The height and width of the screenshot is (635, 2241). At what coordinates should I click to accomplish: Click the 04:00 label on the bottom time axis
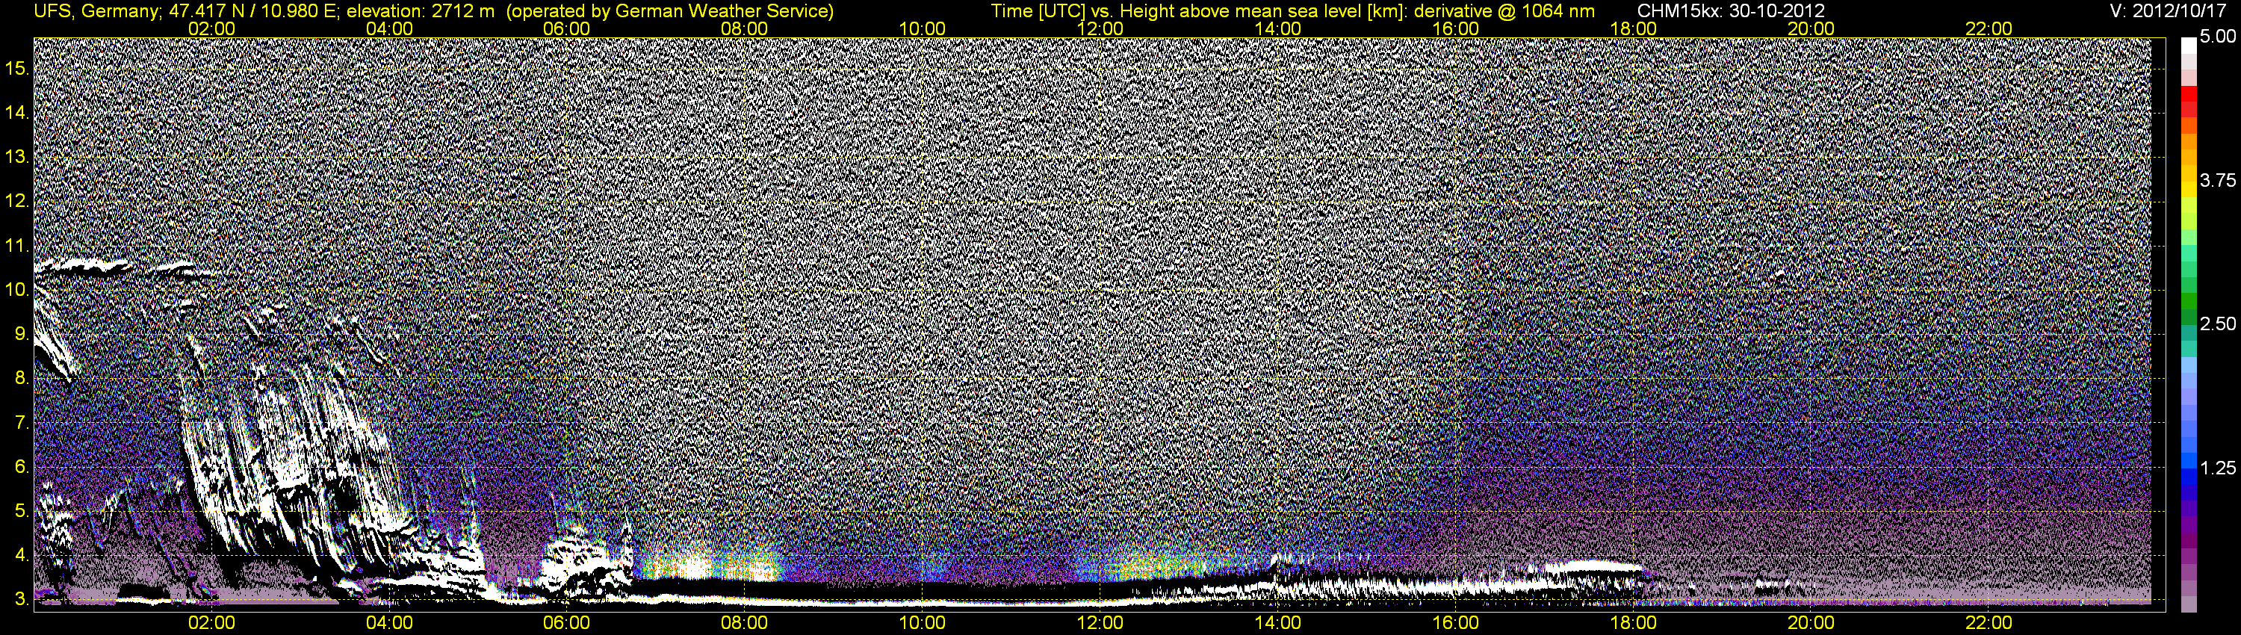[389, 623]
